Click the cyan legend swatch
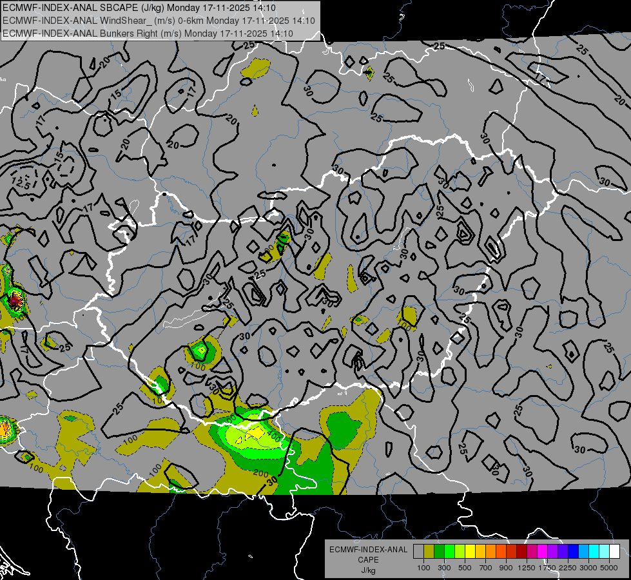 (594, 552)
